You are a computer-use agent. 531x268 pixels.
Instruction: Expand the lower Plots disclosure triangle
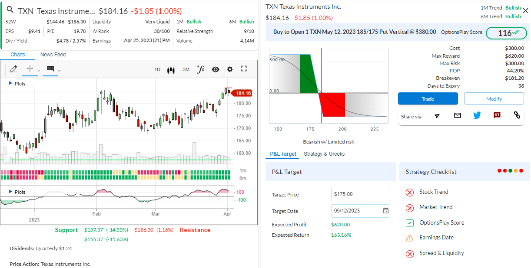pyautogui.click(x=10, y=192)
